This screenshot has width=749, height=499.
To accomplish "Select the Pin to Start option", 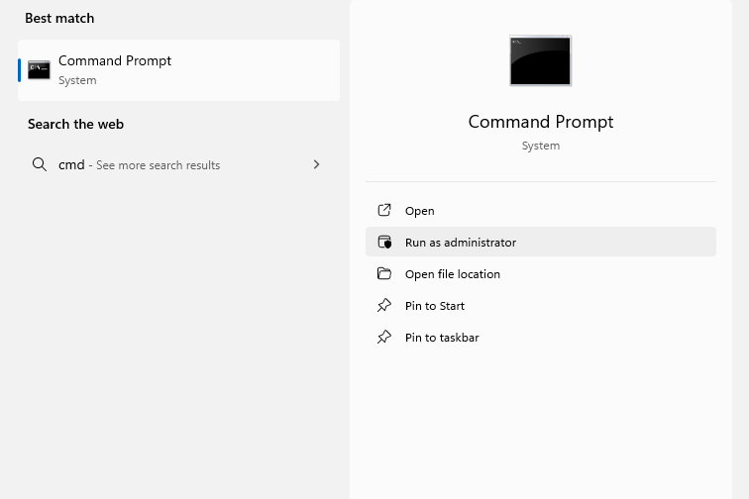I will click(435, 306).
